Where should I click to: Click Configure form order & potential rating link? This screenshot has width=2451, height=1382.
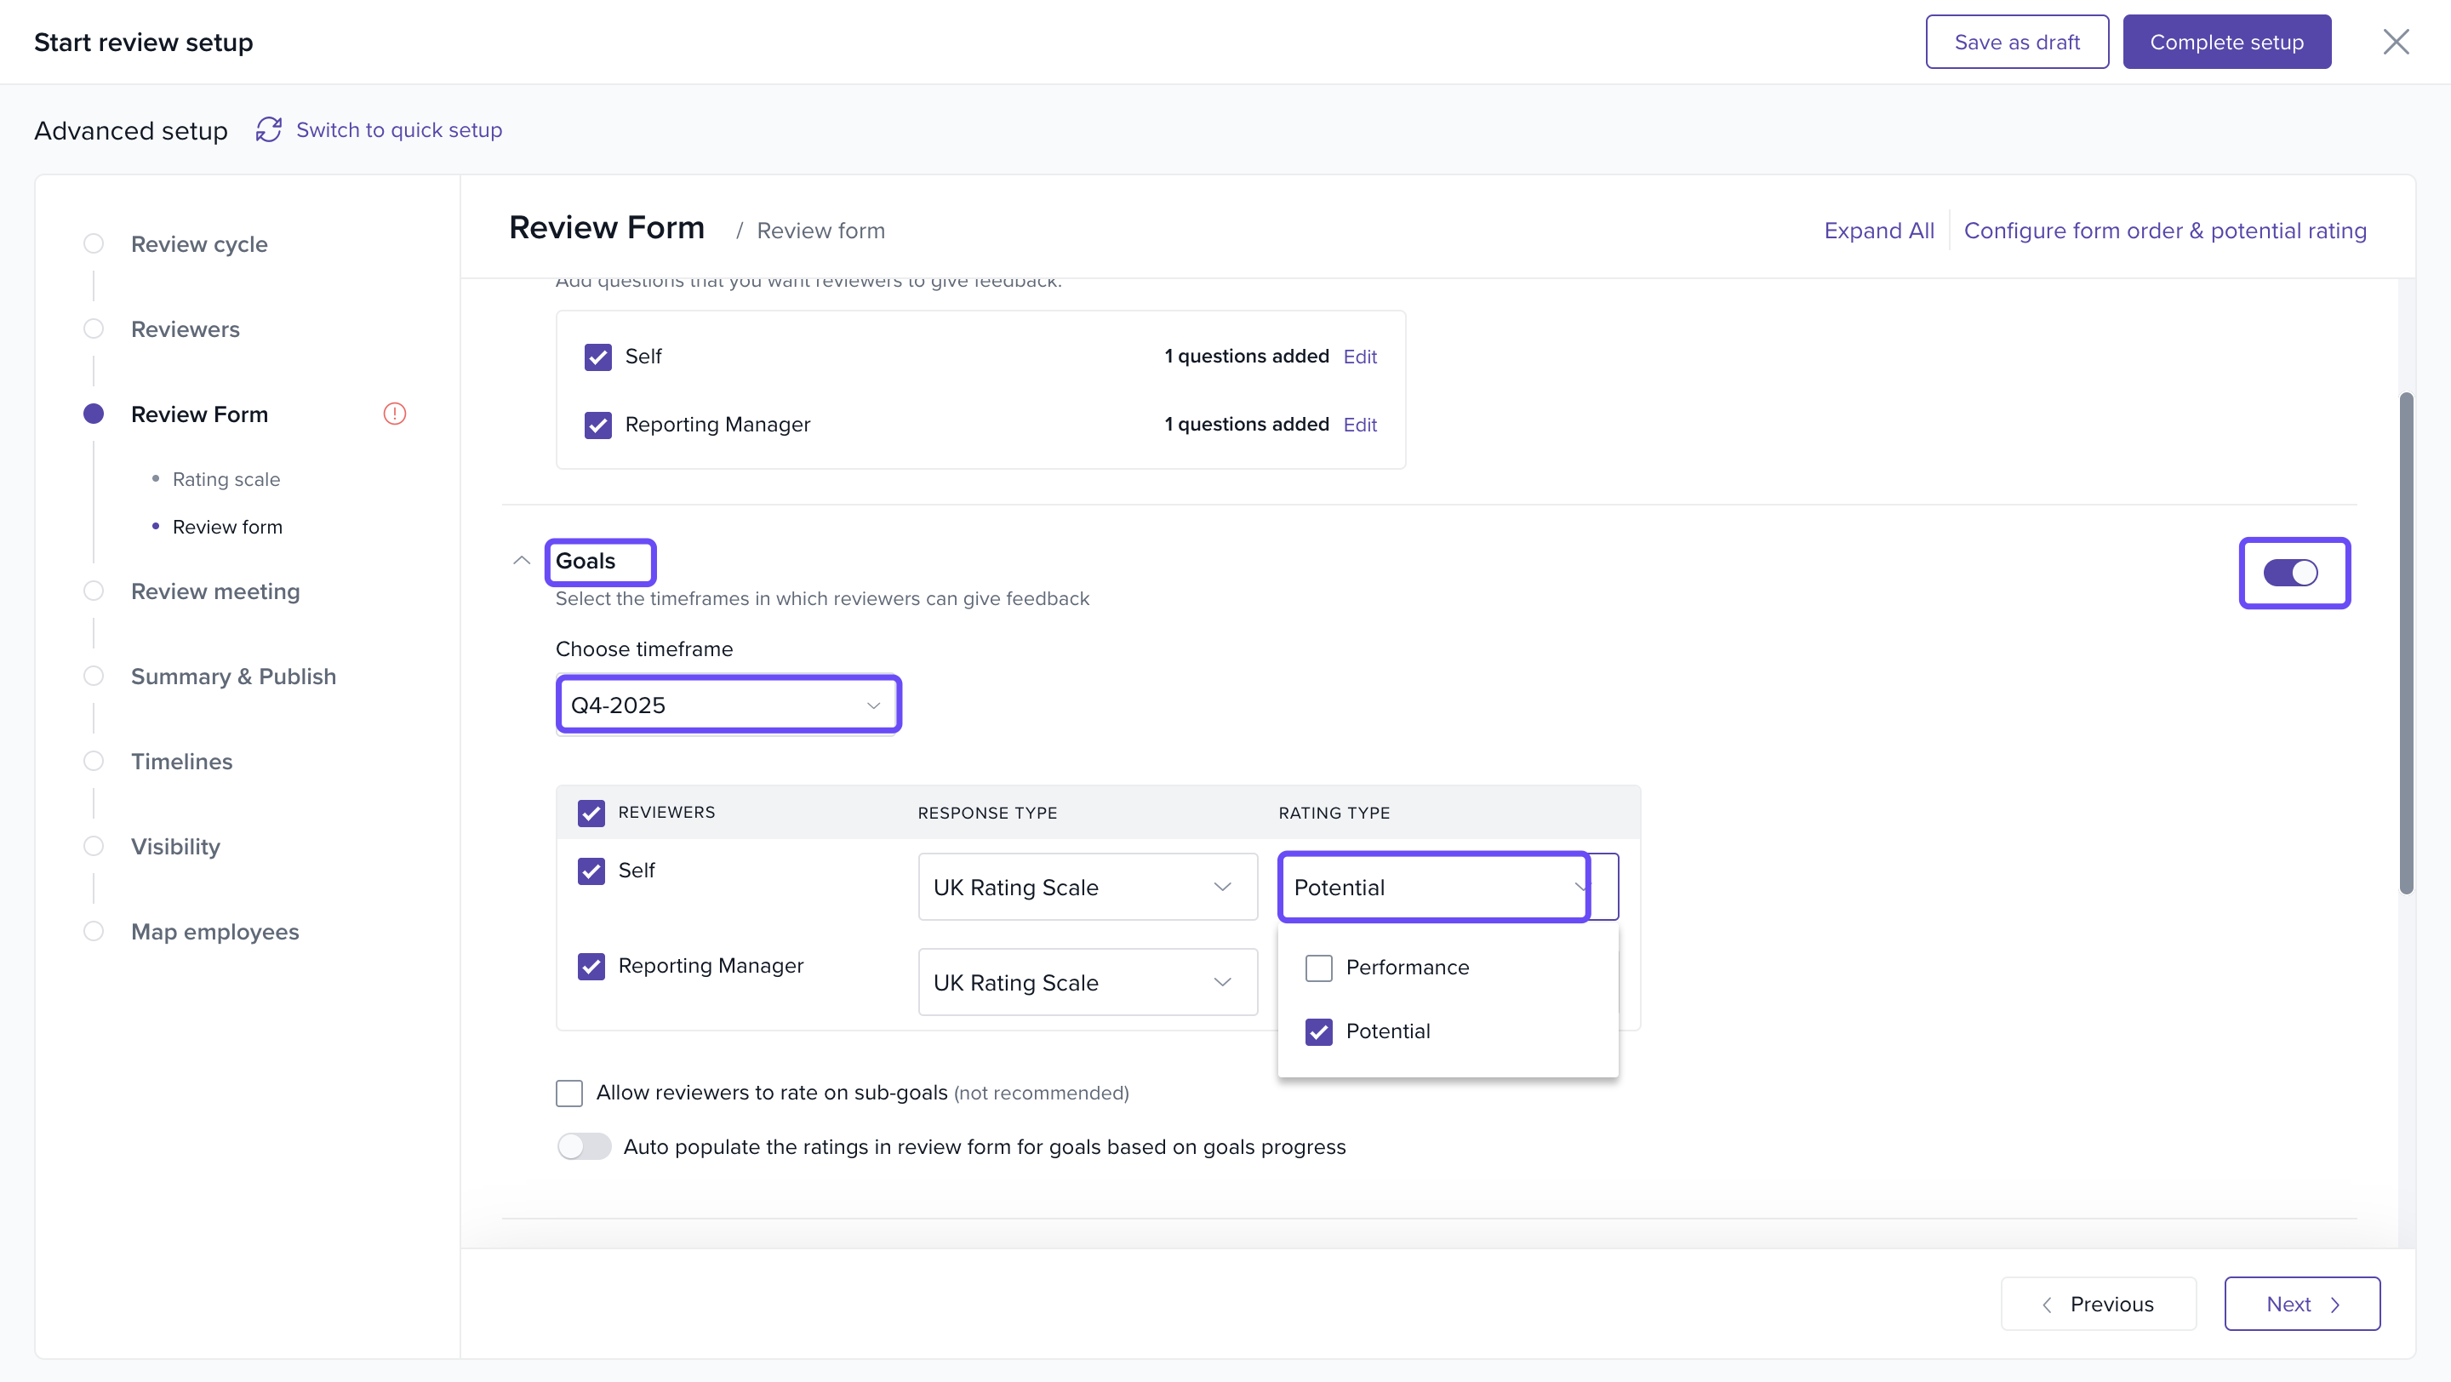[2164, 230]
